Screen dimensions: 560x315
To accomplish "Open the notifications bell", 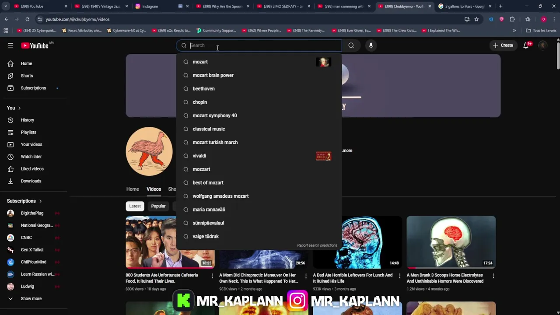I will (x=526, y=45).
